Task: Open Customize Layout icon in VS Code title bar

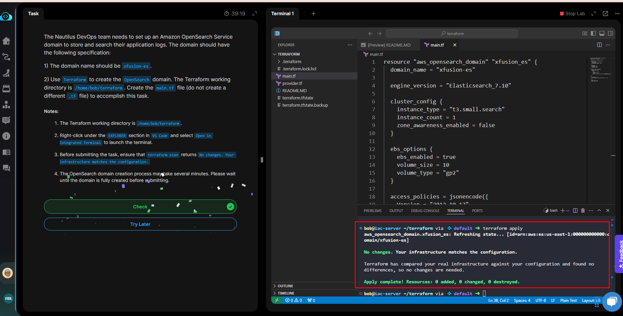Action: [585, 33]
